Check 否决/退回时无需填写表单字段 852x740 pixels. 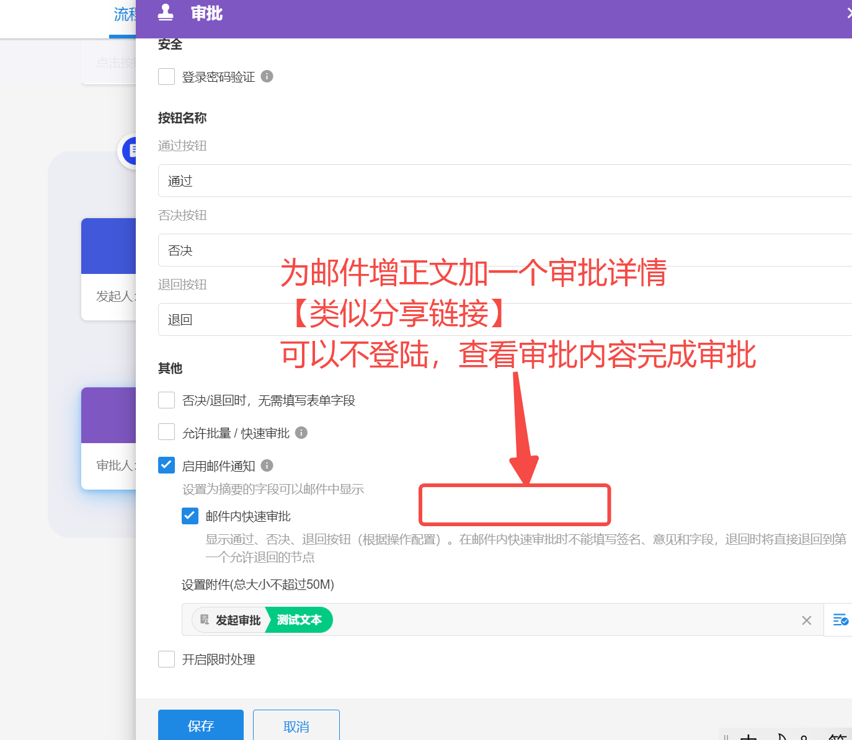(x=166, y=400)
